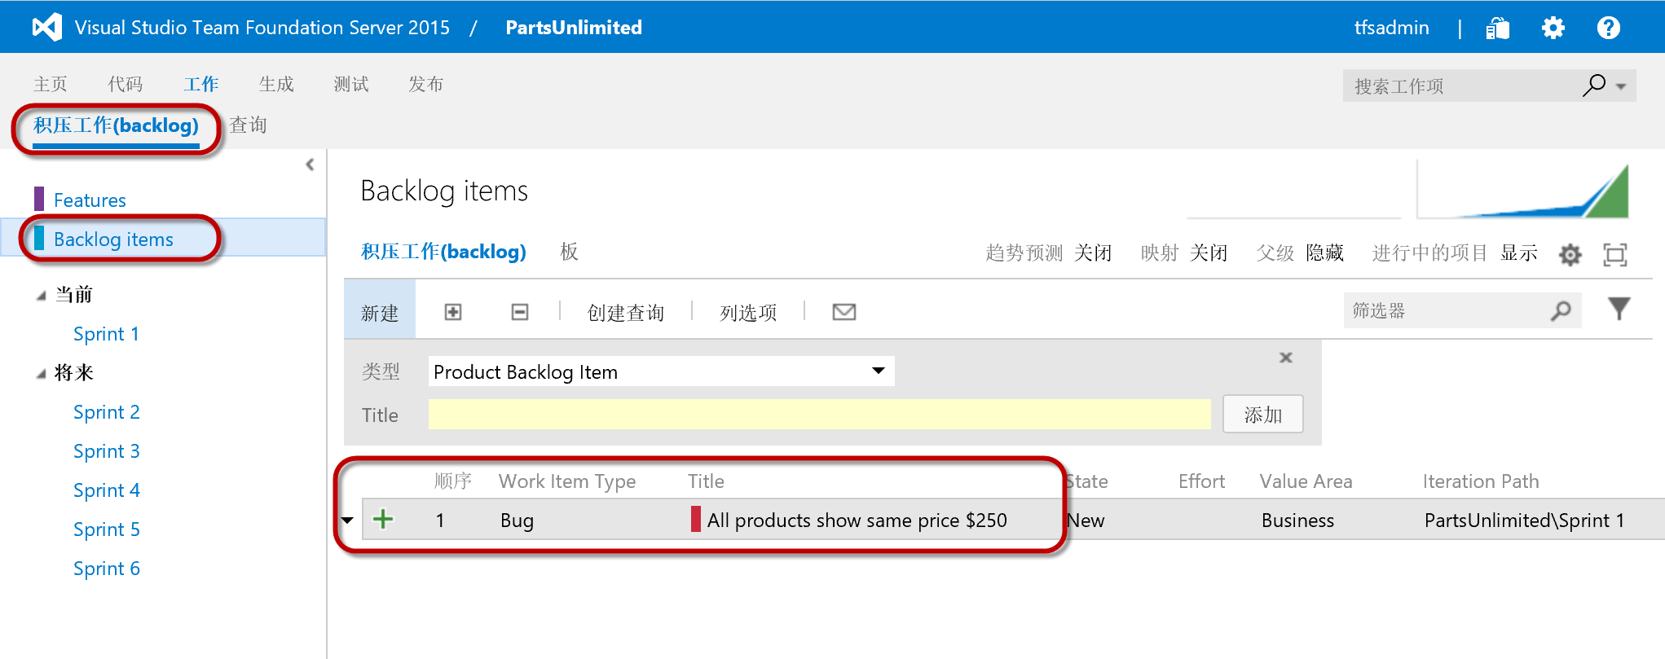Click the Title input field

tap(820, 415)
